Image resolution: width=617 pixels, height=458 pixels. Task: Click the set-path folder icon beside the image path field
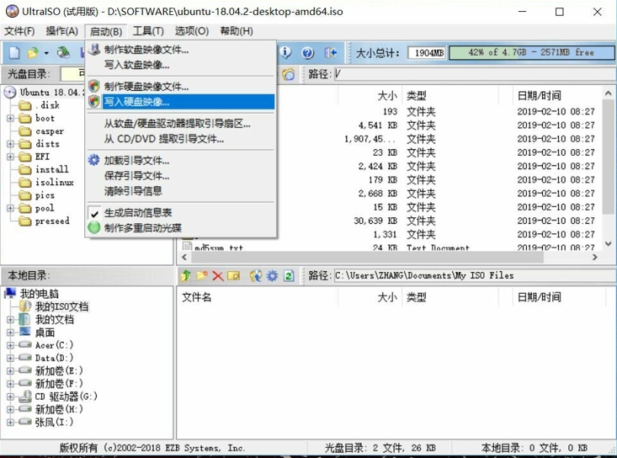point(288,74)
